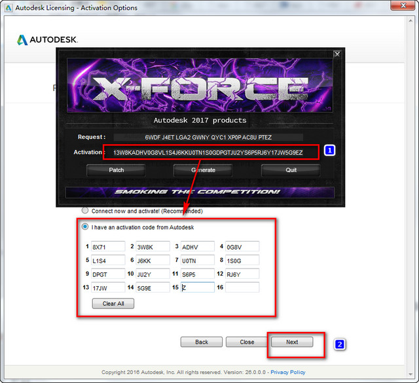Image resolution: width=419 pixels, height=383 pixels.
Task: Click activation code field 4 containing 0G8V
Action: (x=242, y=246)
